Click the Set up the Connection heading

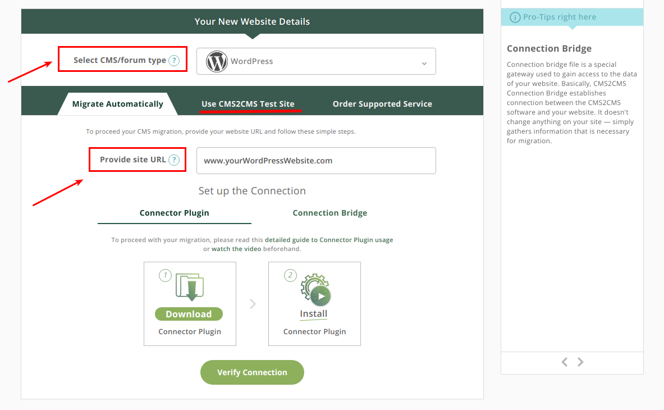coord(252,191)
